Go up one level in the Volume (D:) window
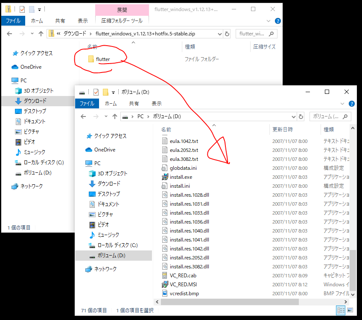The image size is (362, 320). click(115, 116)
